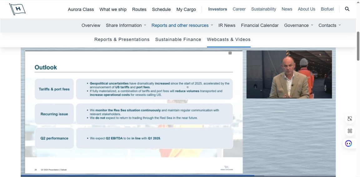Click the Tariffs & port fees box
Screen dimensions: 360x177
click(54, 89)
